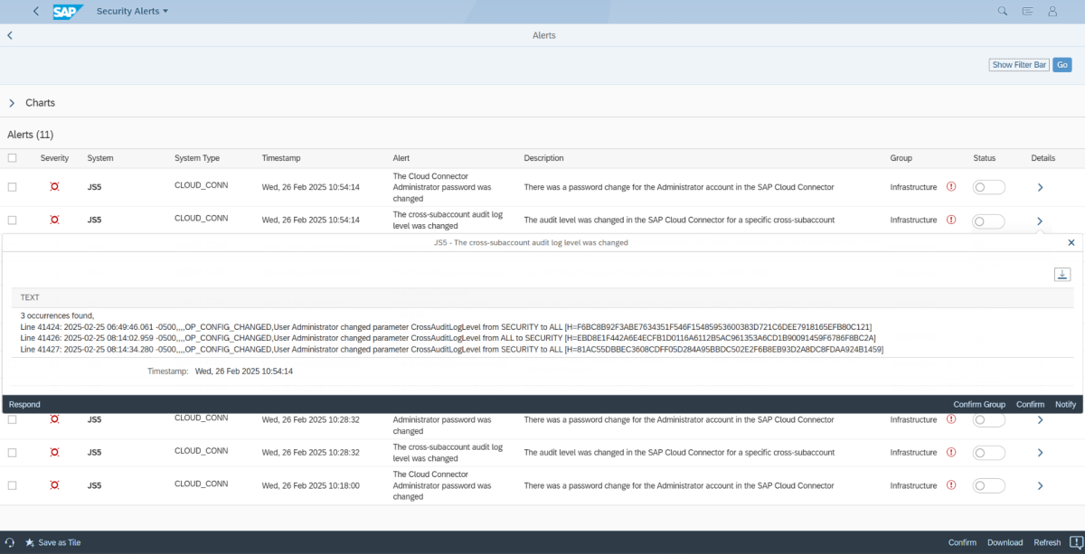Select the checkbox of the last alert row
Screen dimensions: 1085x554
pos(13,484)
